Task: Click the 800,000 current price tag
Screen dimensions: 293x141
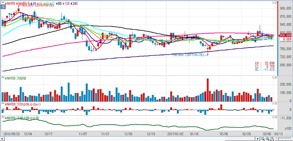Action: click(285, 35)
